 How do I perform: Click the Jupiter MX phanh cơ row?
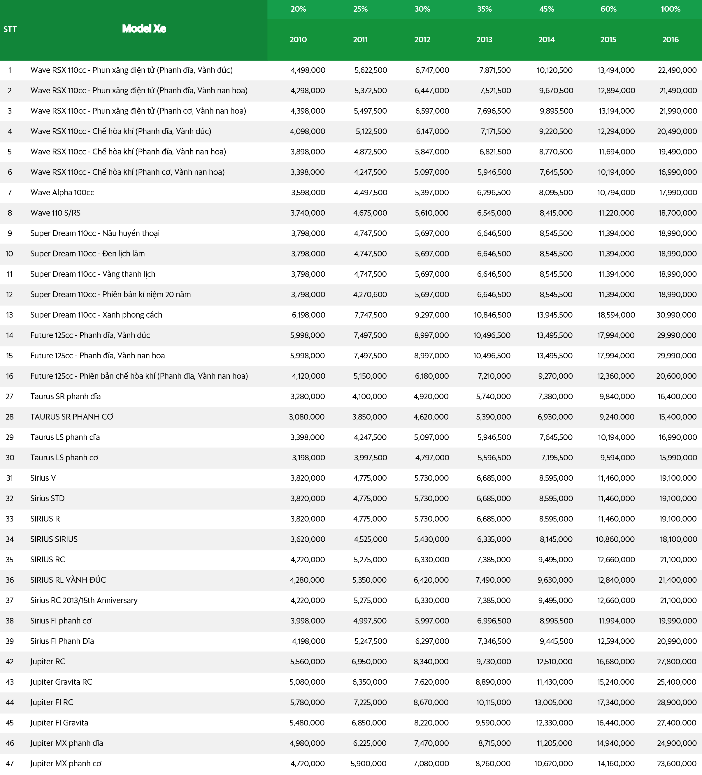pyautogui.click(x=66, y=763)
